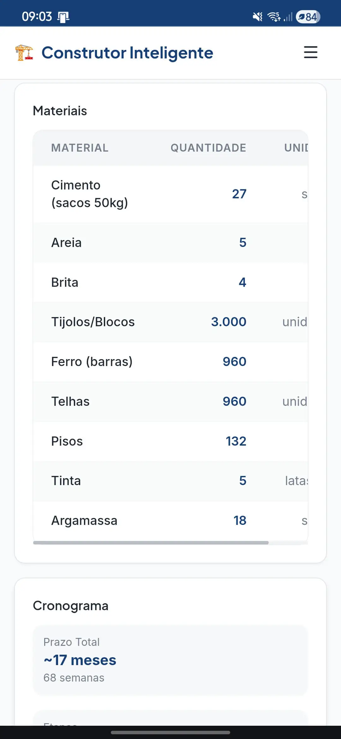Tap the Prazo Total ~17 meses card
341x739 pixels.
click(170, 660)
